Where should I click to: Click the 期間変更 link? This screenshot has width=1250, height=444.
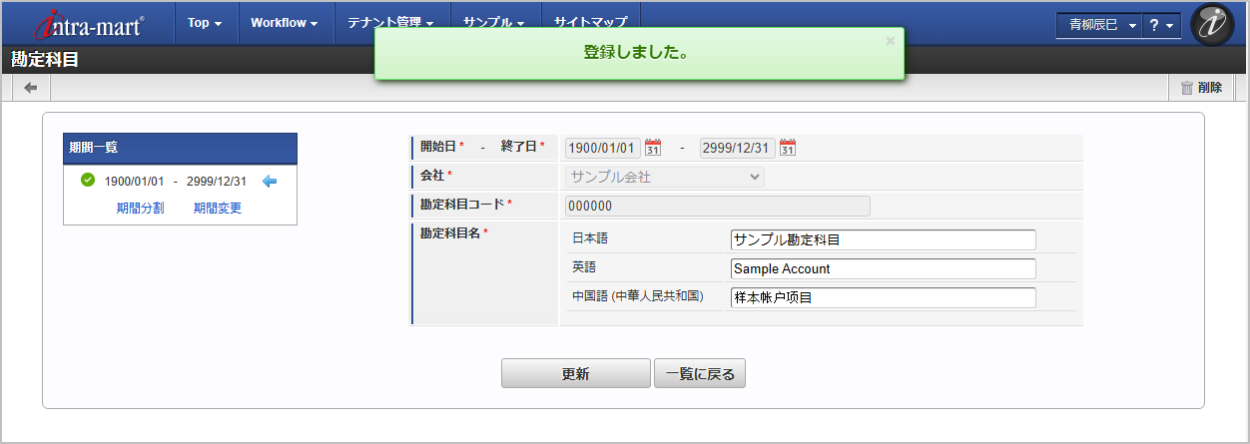pos(218,209)
